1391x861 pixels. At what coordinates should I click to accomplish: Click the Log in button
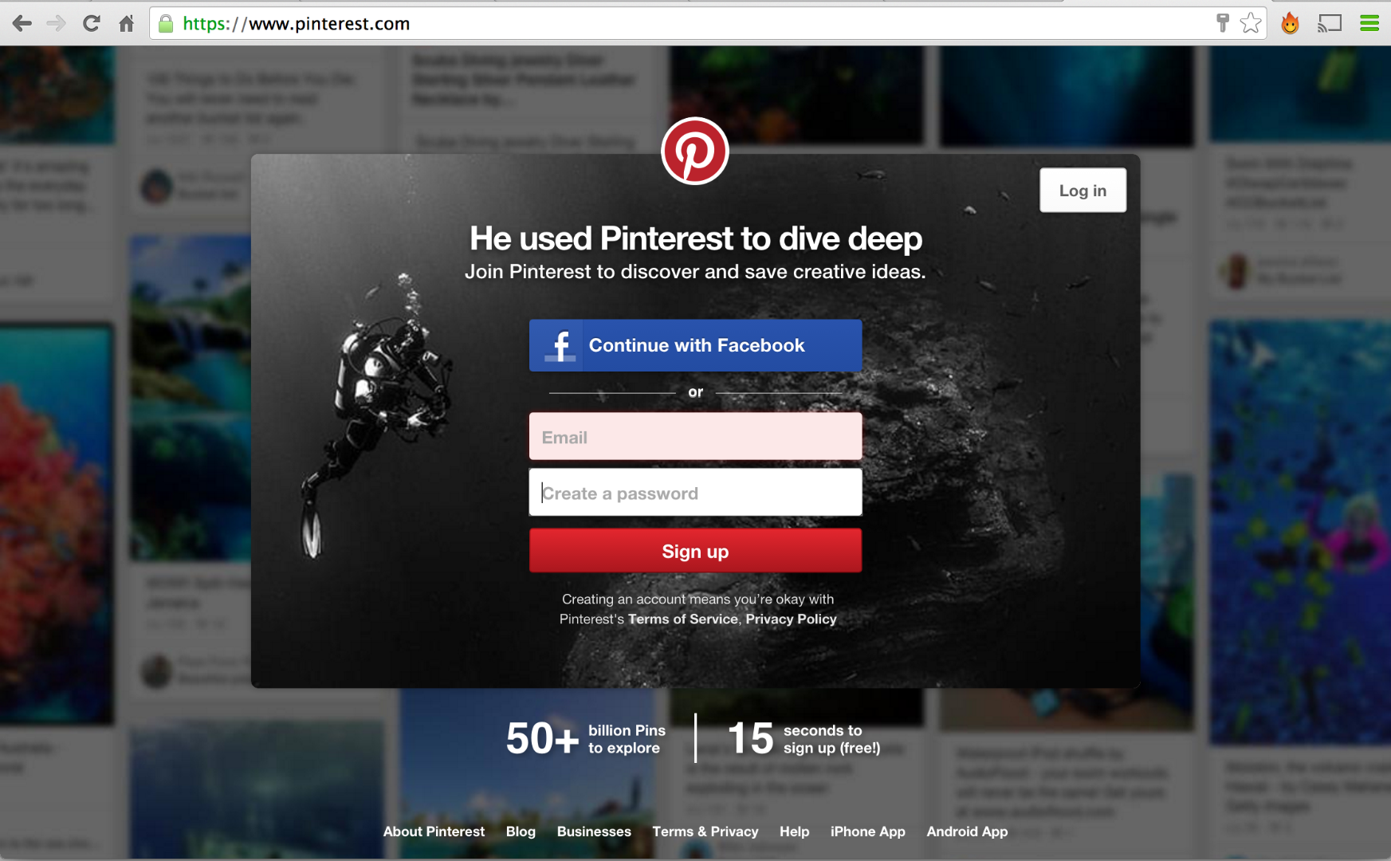1083,191
